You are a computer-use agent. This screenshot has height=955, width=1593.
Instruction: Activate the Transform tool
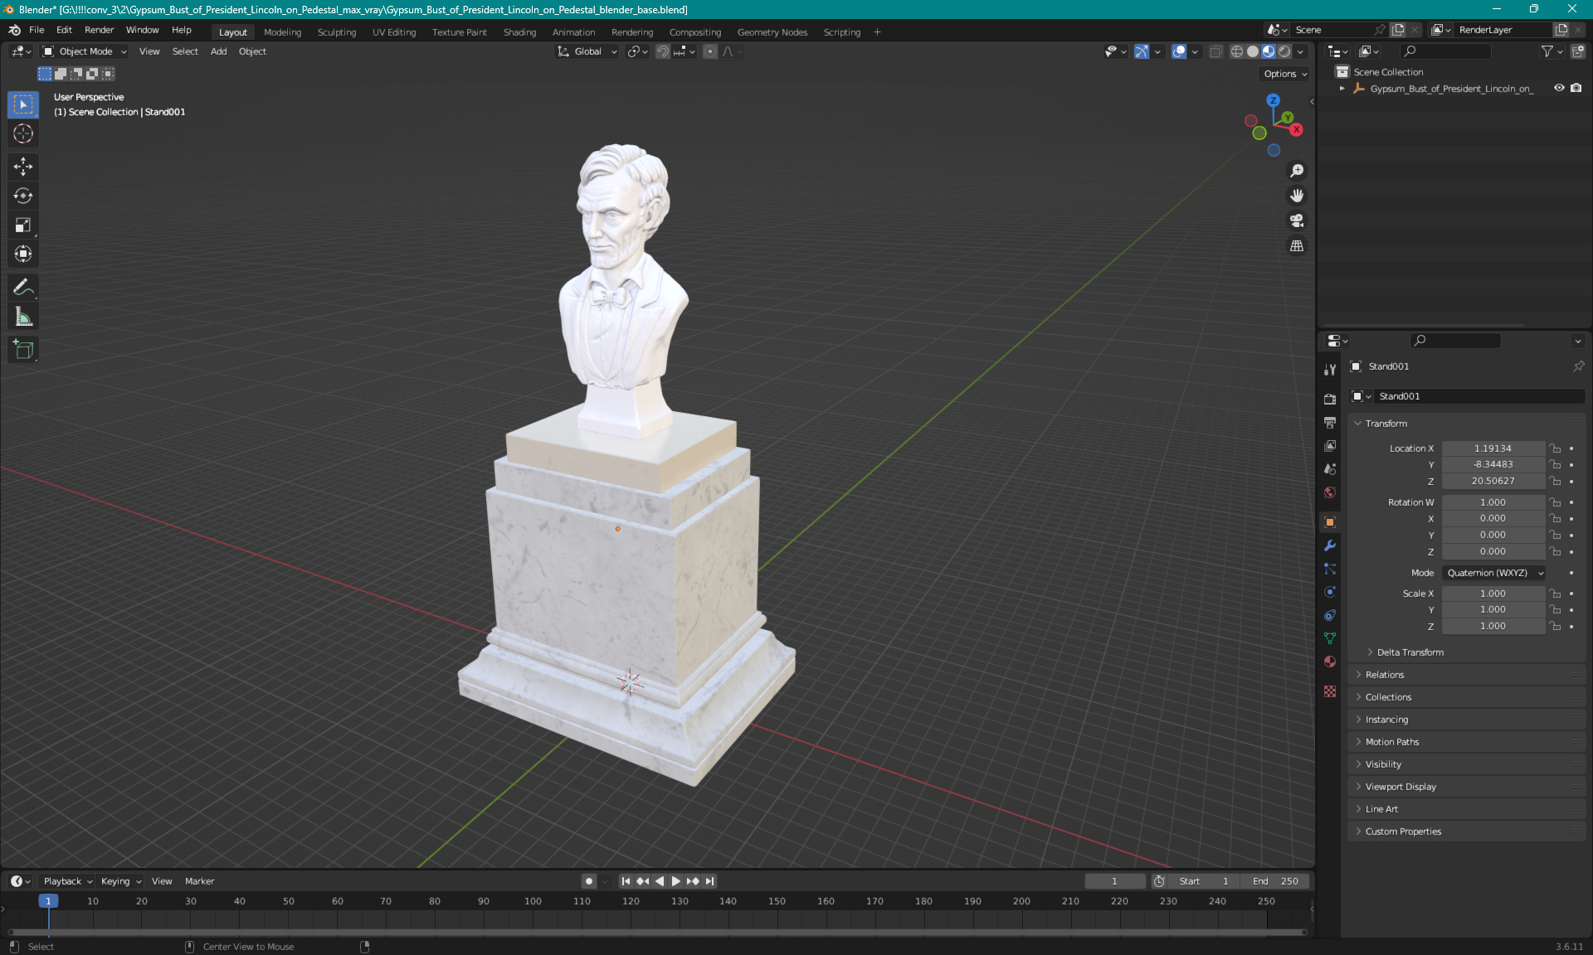23,254
